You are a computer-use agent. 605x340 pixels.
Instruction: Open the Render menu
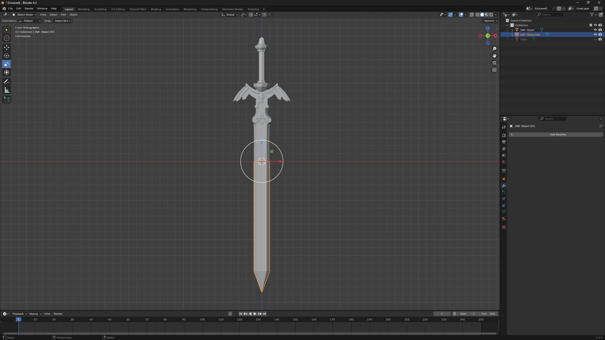click(x=29, y=8)
